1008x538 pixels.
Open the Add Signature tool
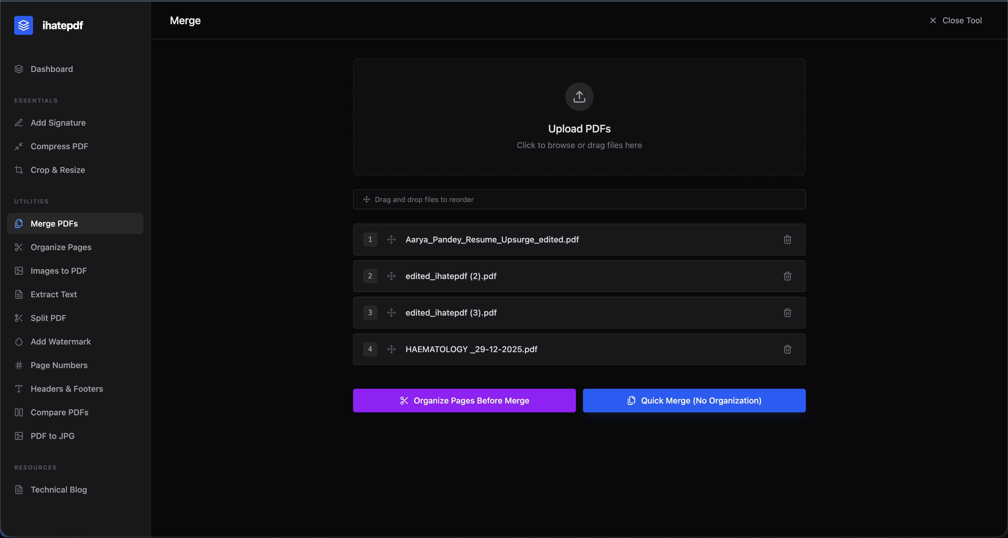pyautogui.click(x=58, y=123)
